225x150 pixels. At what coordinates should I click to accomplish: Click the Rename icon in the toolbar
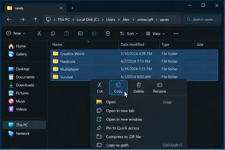pos(80,34)
